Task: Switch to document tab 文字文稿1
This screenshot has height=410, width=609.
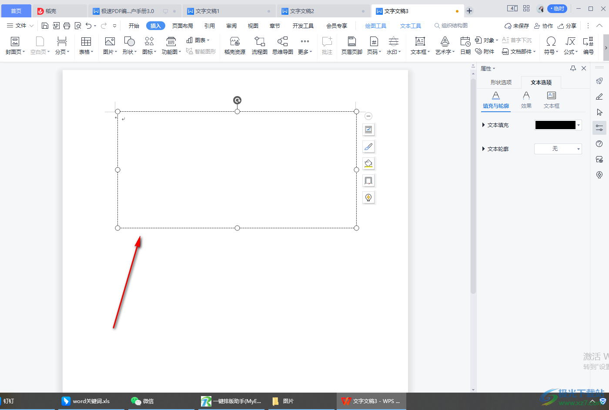Action: [x=229, y=11]
